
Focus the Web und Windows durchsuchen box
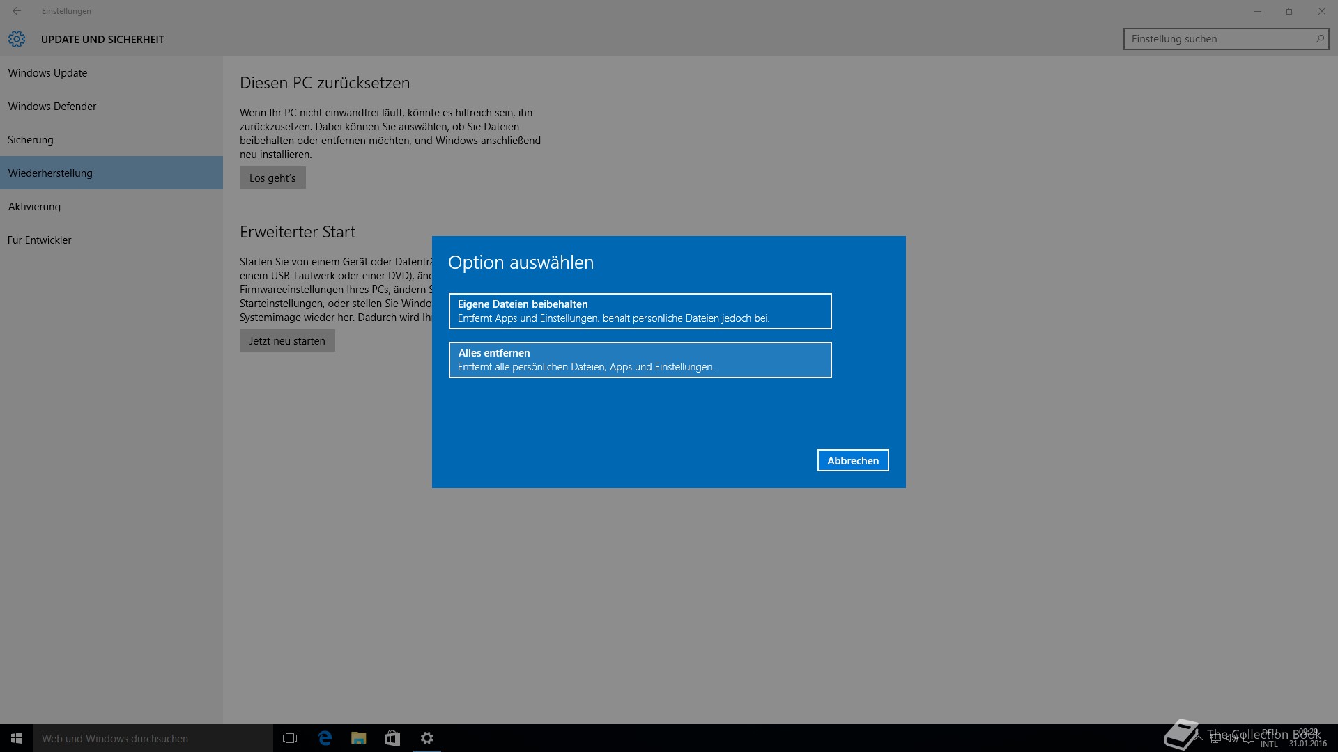(x=153, y=738)
